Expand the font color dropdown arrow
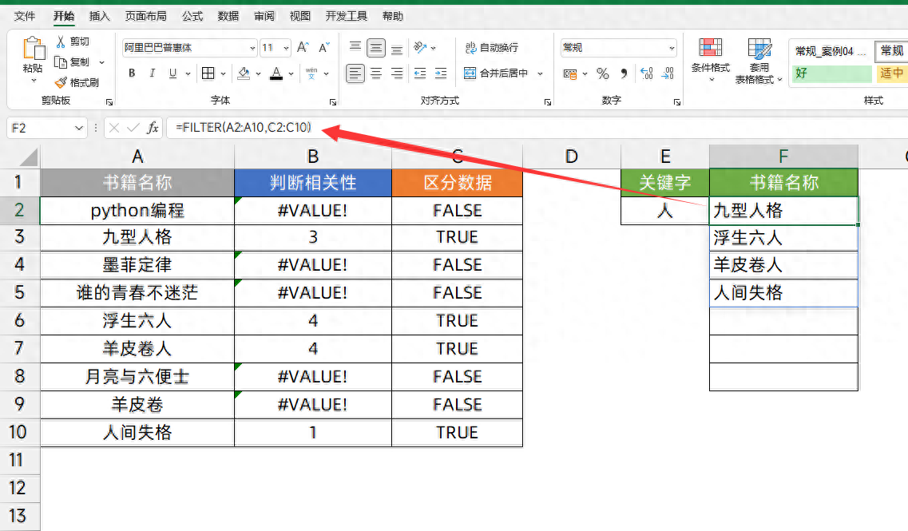The width and height of the screenshot is (908, 531). point(291,73)
